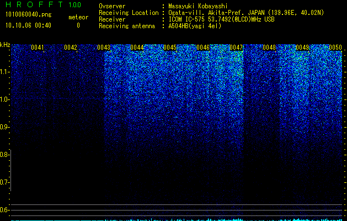Click the 0.9 frequency axis label
This screenshot has height=221, width=347.
click(x=4, y=127)
